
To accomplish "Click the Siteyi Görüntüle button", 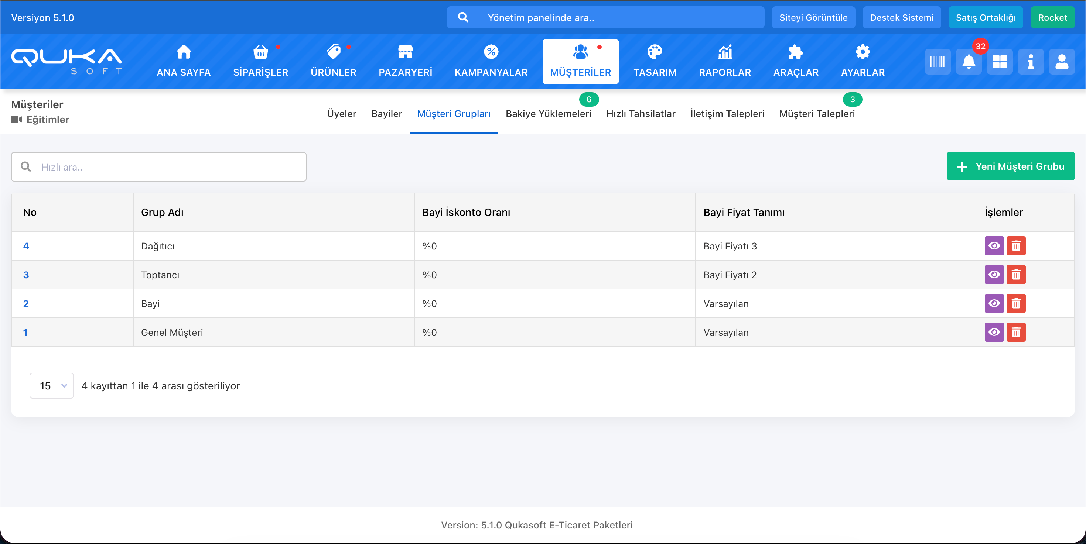I will click(813, 18).
